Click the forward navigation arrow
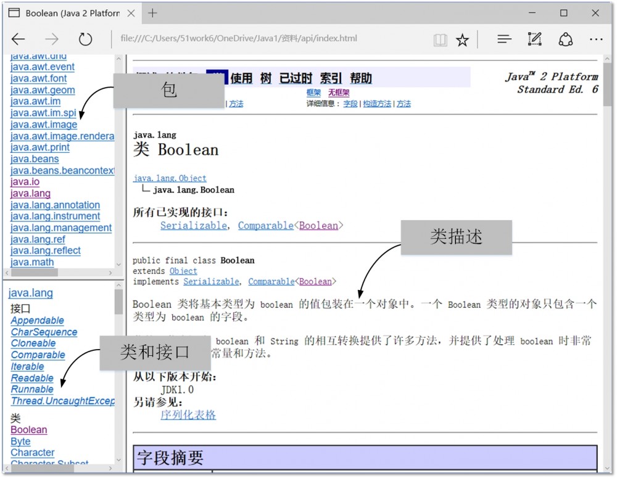 (x=52, y=39)
